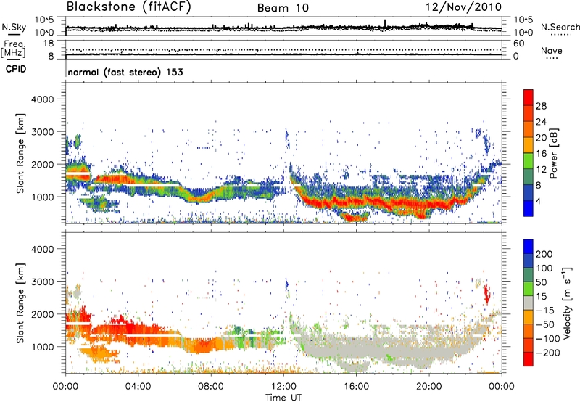Click the noise spike near 17:30 in N.Sky plot

[x=385, y=23]
